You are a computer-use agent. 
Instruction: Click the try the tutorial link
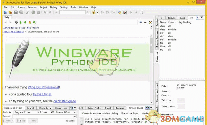click(x=42, y=94)
